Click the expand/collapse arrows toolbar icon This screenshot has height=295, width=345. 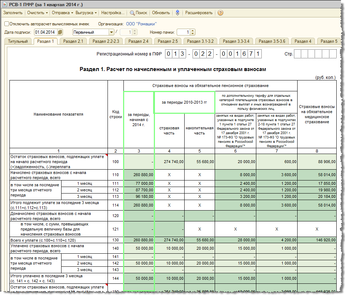coord(177,13)
